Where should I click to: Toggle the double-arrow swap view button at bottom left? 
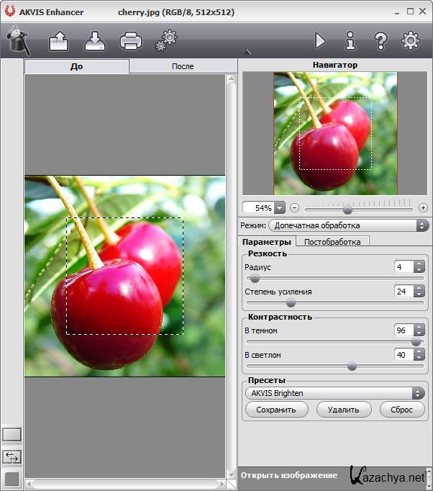pos(12,456)
